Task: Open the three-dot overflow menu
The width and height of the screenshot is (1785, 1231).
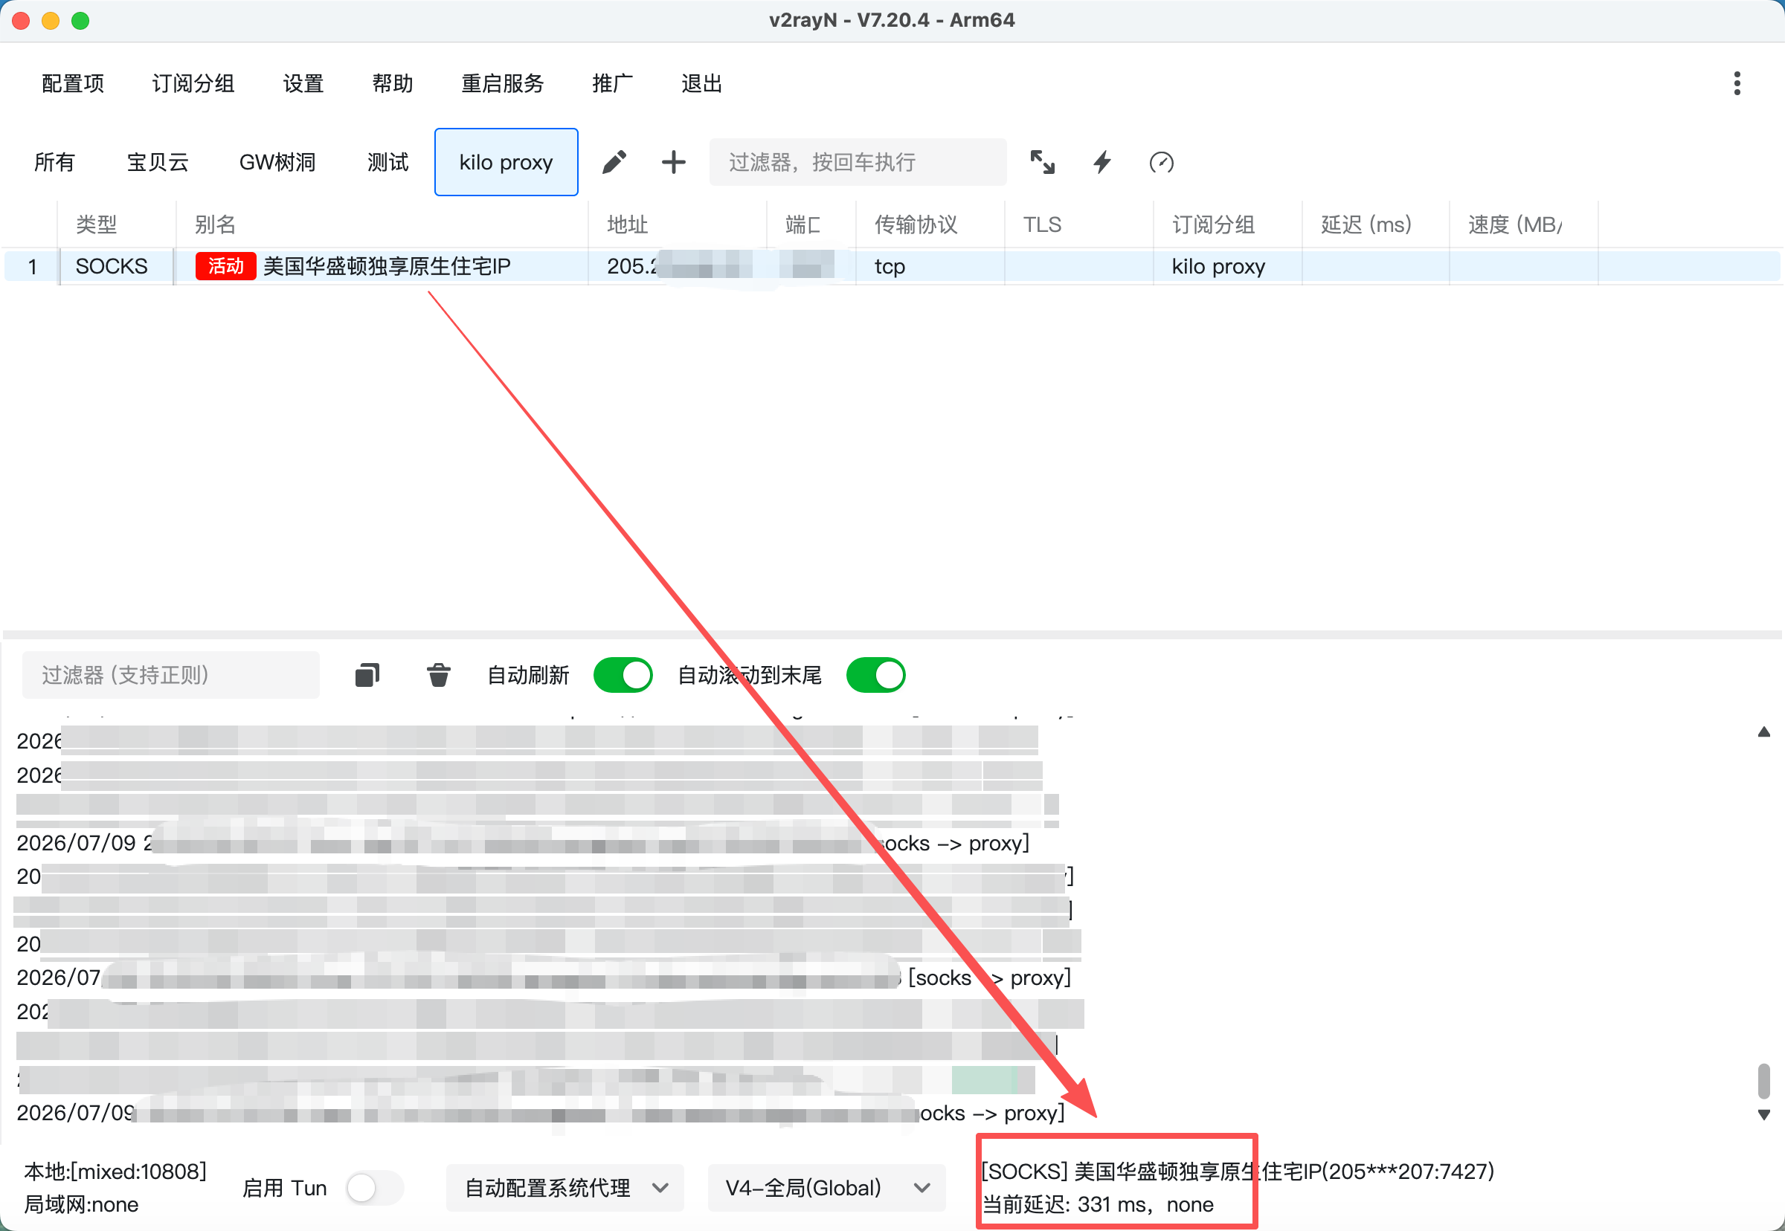Action: pyautogui.click(x=1737, y=83)
